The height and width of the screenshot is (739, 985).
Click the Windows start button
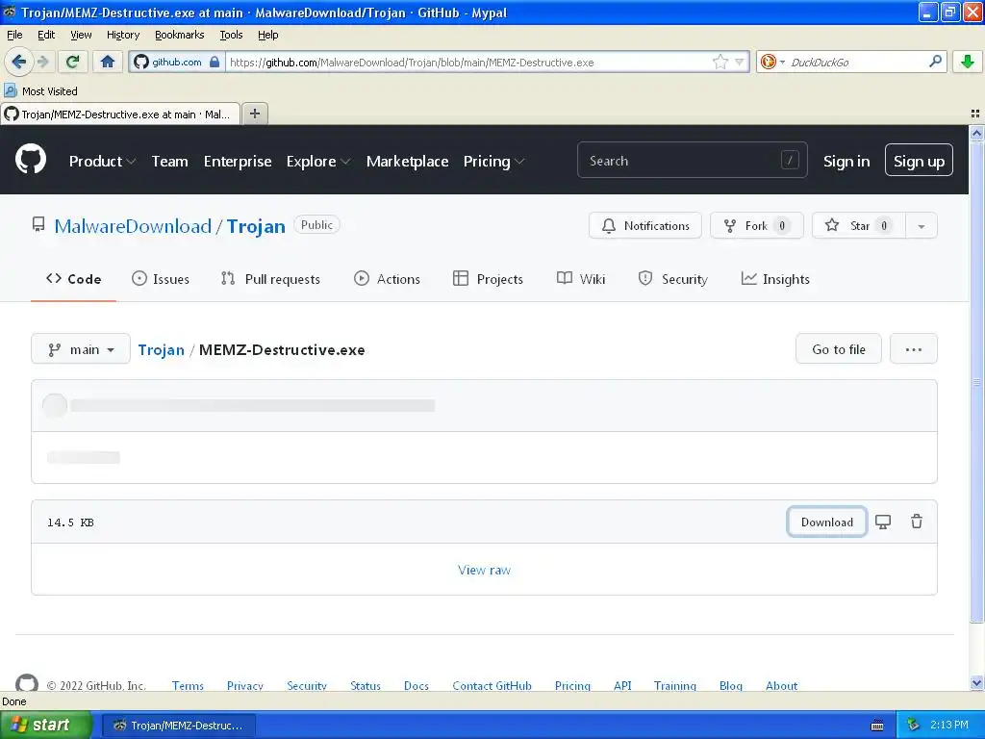click(45, 725)
